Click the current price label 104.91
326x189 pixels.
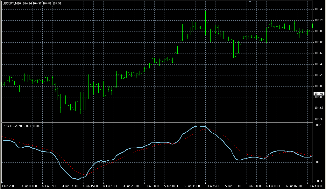(319, 94)
